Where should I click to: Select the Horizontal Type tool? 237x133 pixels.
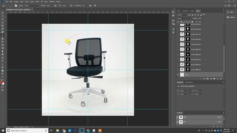[x=3, y=61]
